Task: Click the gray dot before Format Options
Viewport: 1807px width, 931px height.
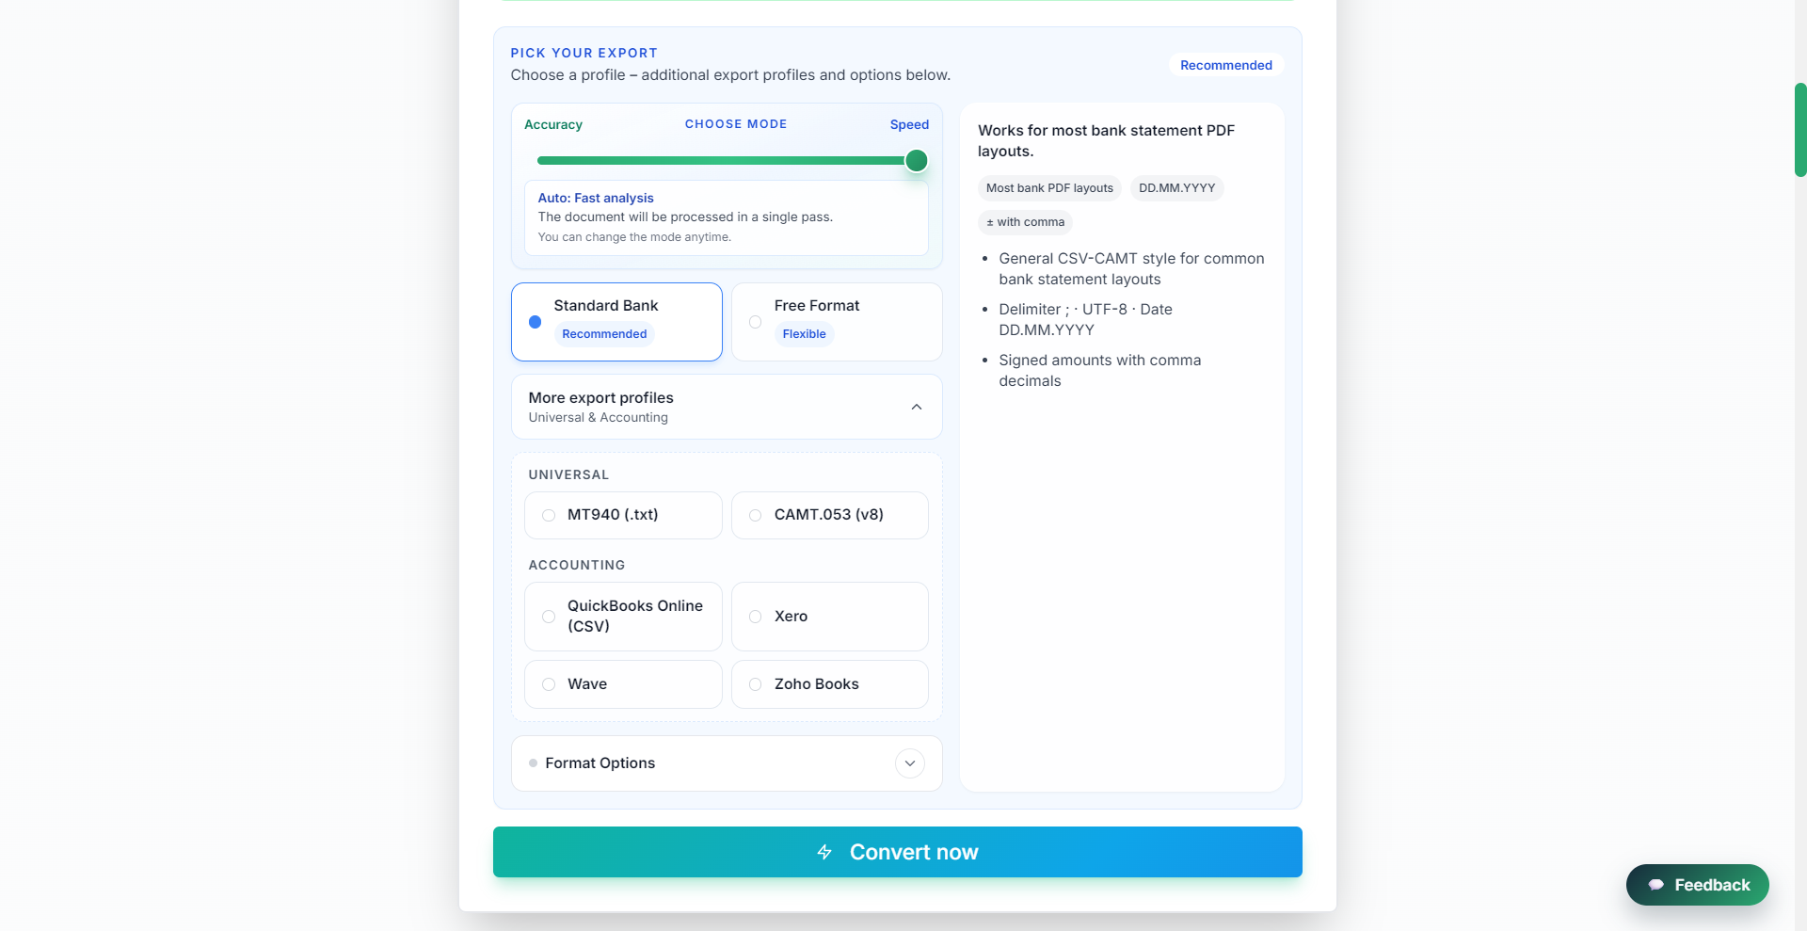Action: (x=533, y=763)
